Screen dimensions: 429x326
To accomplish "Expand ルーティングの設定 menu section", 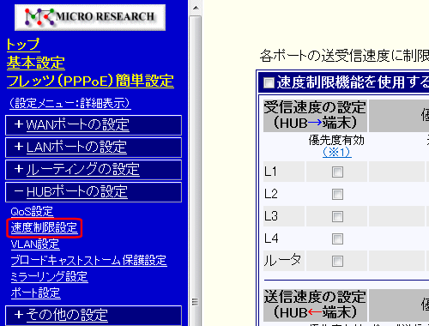I will [83, 169].
